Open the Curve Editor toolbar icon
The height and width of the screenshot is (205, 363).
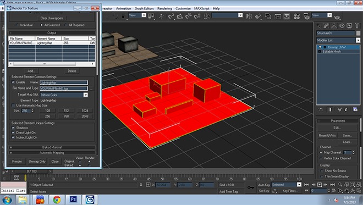click(x=278, y=16)
